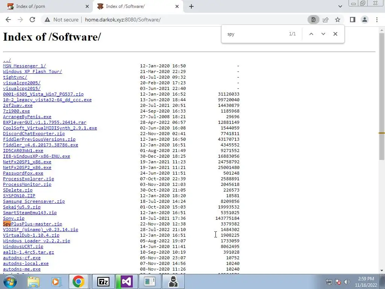The height and width of the screenshot is (289, 385).
Task: Download PasswordFox.exe
Action: (x=23, y=173)
